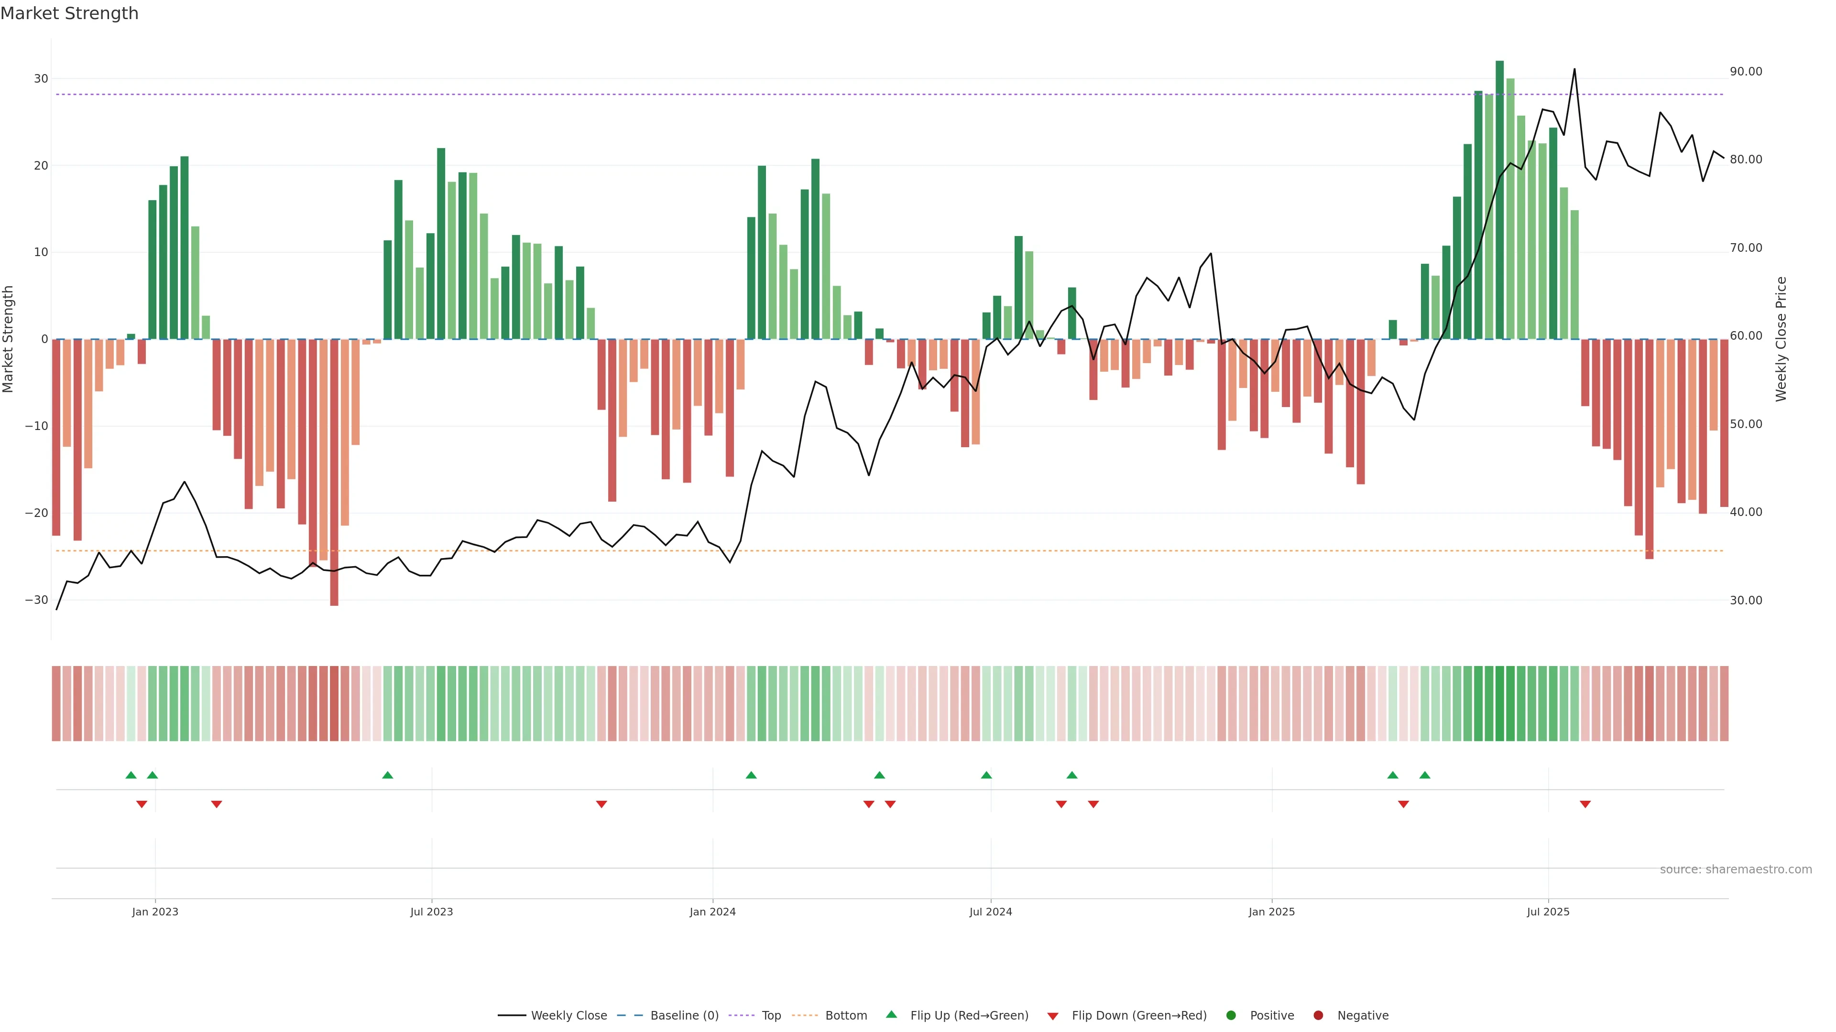Toggle the Positive legend entry
1836x1032 pixels.
tap(1271, 1016)
